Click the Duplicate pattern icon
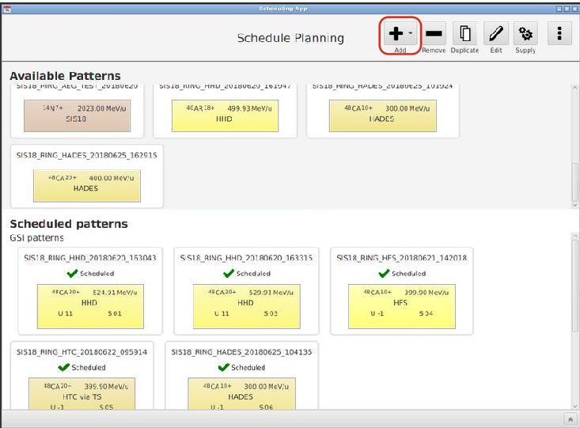 pyautogui.click(x=464, y=33)
